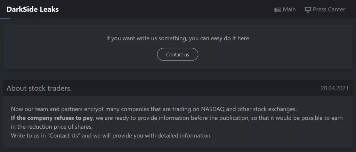Click the newspaper icon beside Main
The image size is (356, 152).
pyautogui.click(x=278, y=10)
